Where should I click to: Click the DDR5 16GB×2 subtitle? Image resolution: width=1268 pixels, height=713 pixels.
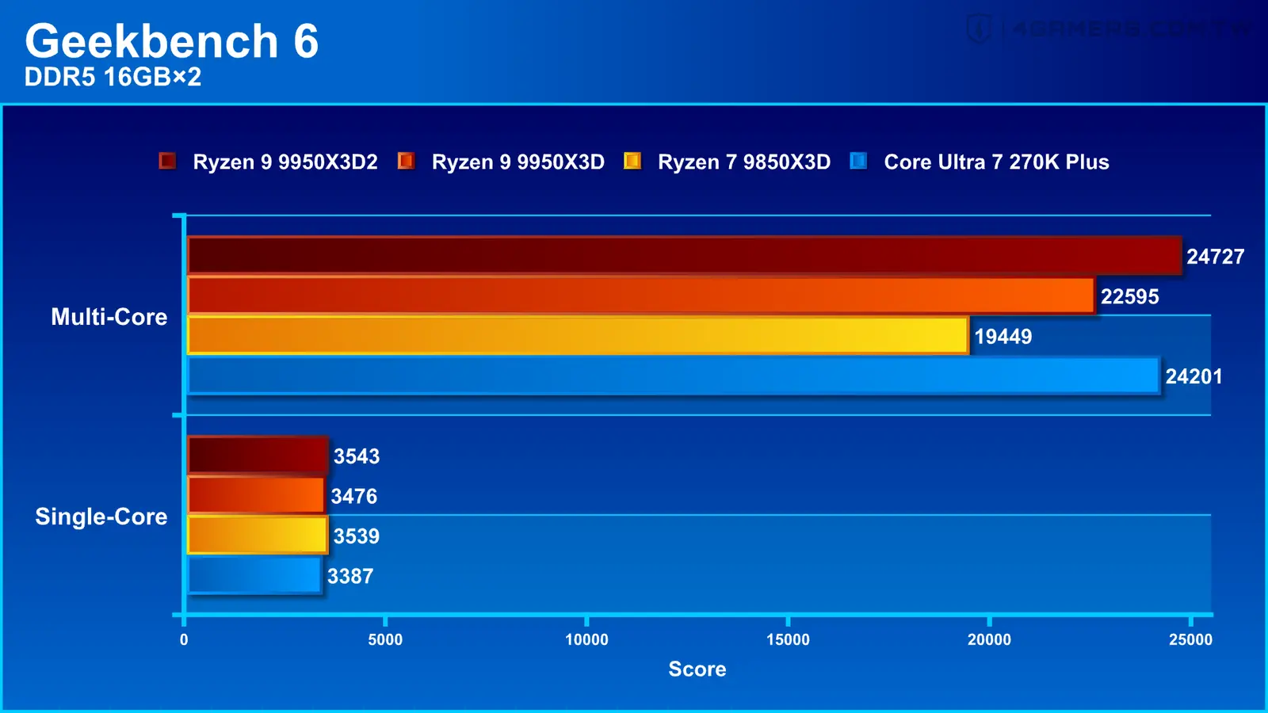click(113, 77)
